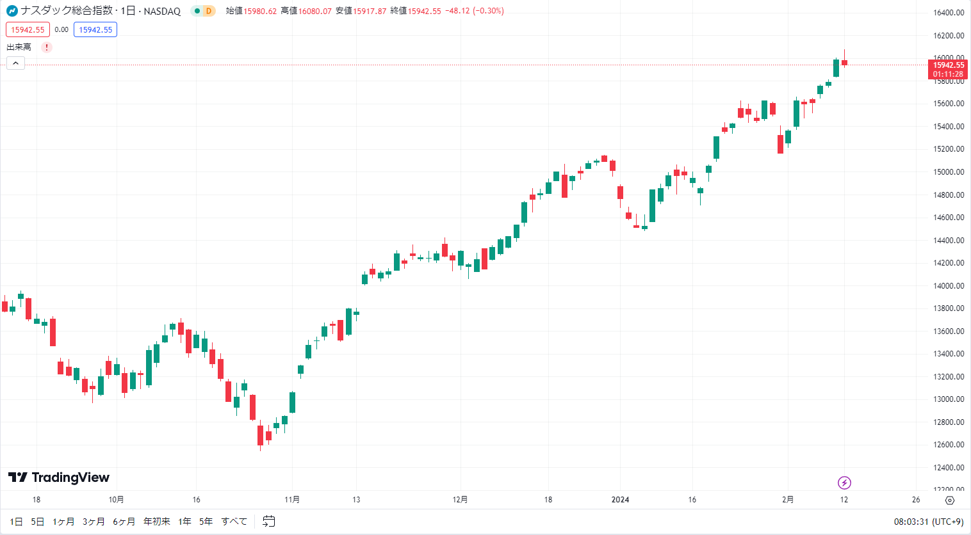Click the red current price label with countdown

tap(948, 69)
